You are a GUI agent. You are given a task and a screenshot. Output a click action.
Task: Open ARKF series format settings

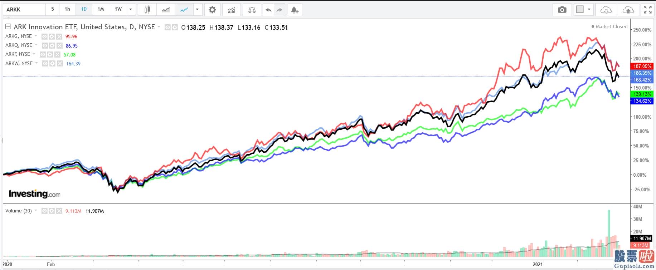[x=50, y=54]
